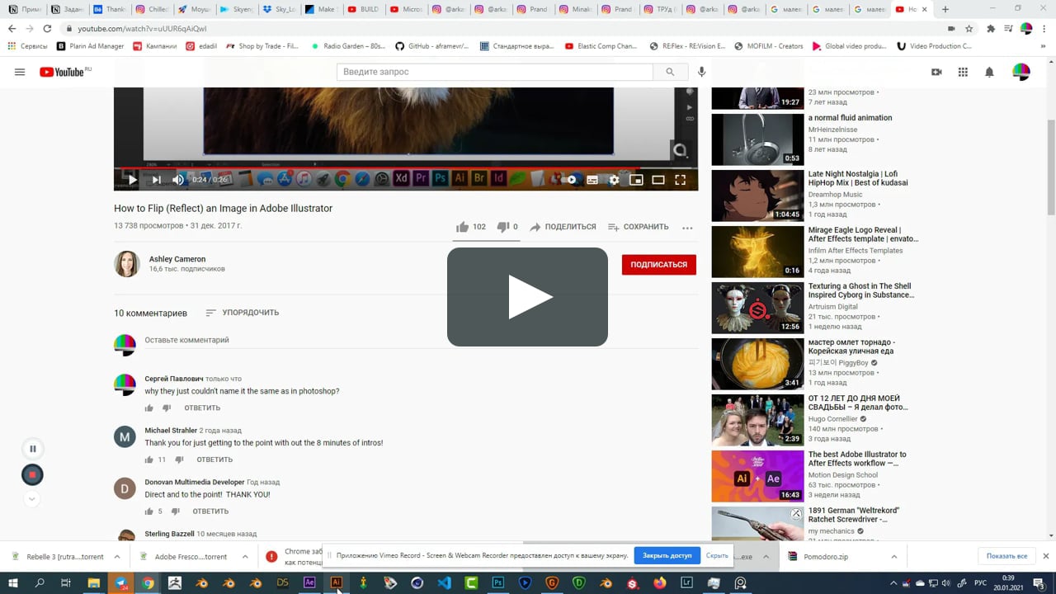Click the search magnifier button
1056x594 pixels.
[x=670, y=72]
